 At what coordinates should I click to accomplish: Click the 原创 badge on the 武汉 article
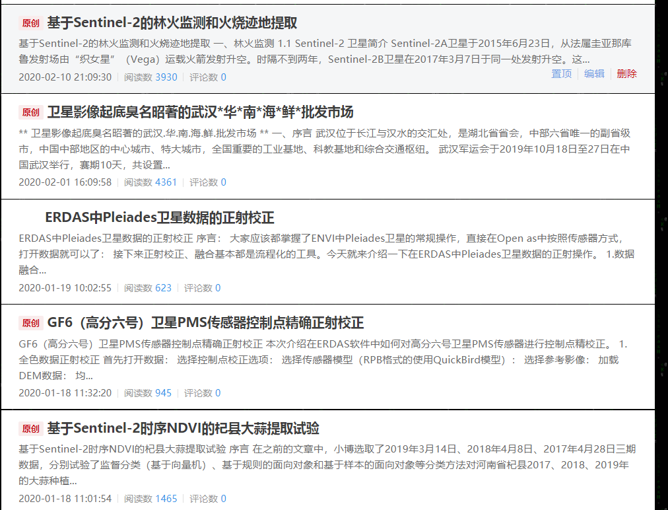pos(30,112)
